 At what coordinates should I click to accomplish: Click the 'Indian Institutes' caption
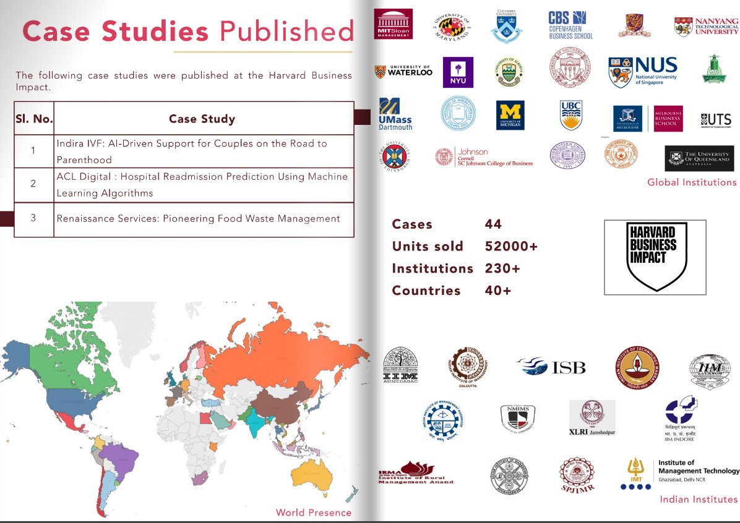click(699, 500)
